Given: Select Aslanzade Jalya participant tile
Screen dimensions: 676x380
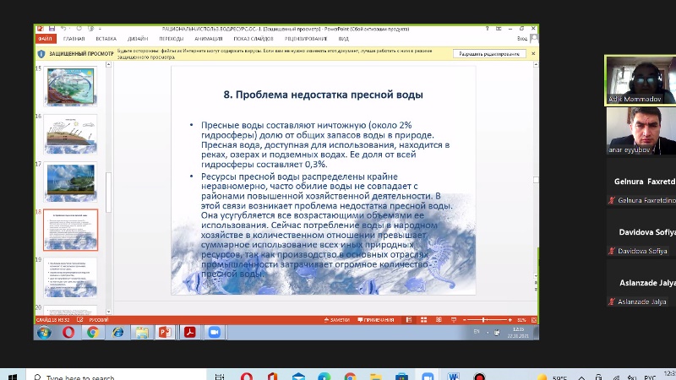Looking at the screenshot, I should click(641, 283).
